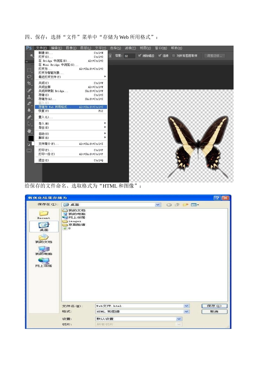
Task: Click the 容差 tolerance value field
Action: [130, 56]
